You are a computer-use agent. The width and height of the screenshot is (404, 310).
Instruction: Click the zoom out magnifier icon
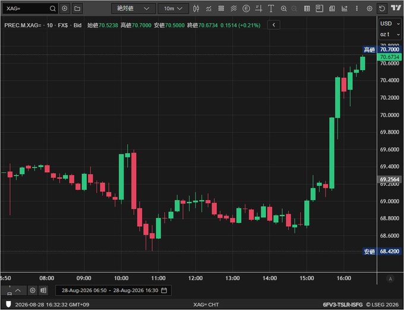(x=294, y=8)
